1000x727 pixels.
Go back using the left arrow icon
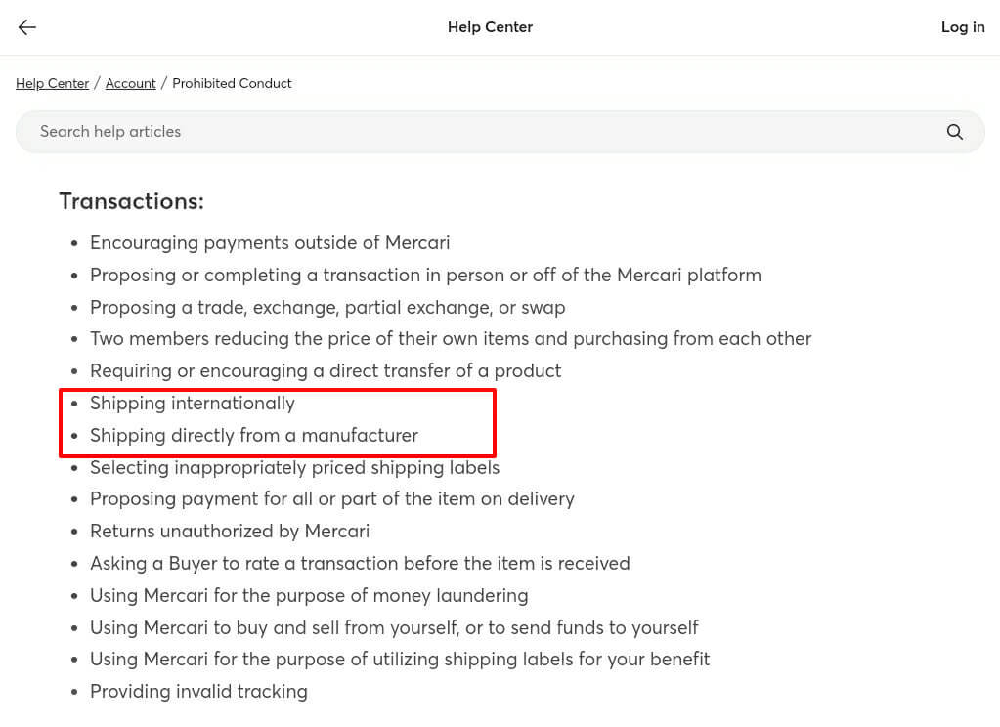tap(26, 27)
